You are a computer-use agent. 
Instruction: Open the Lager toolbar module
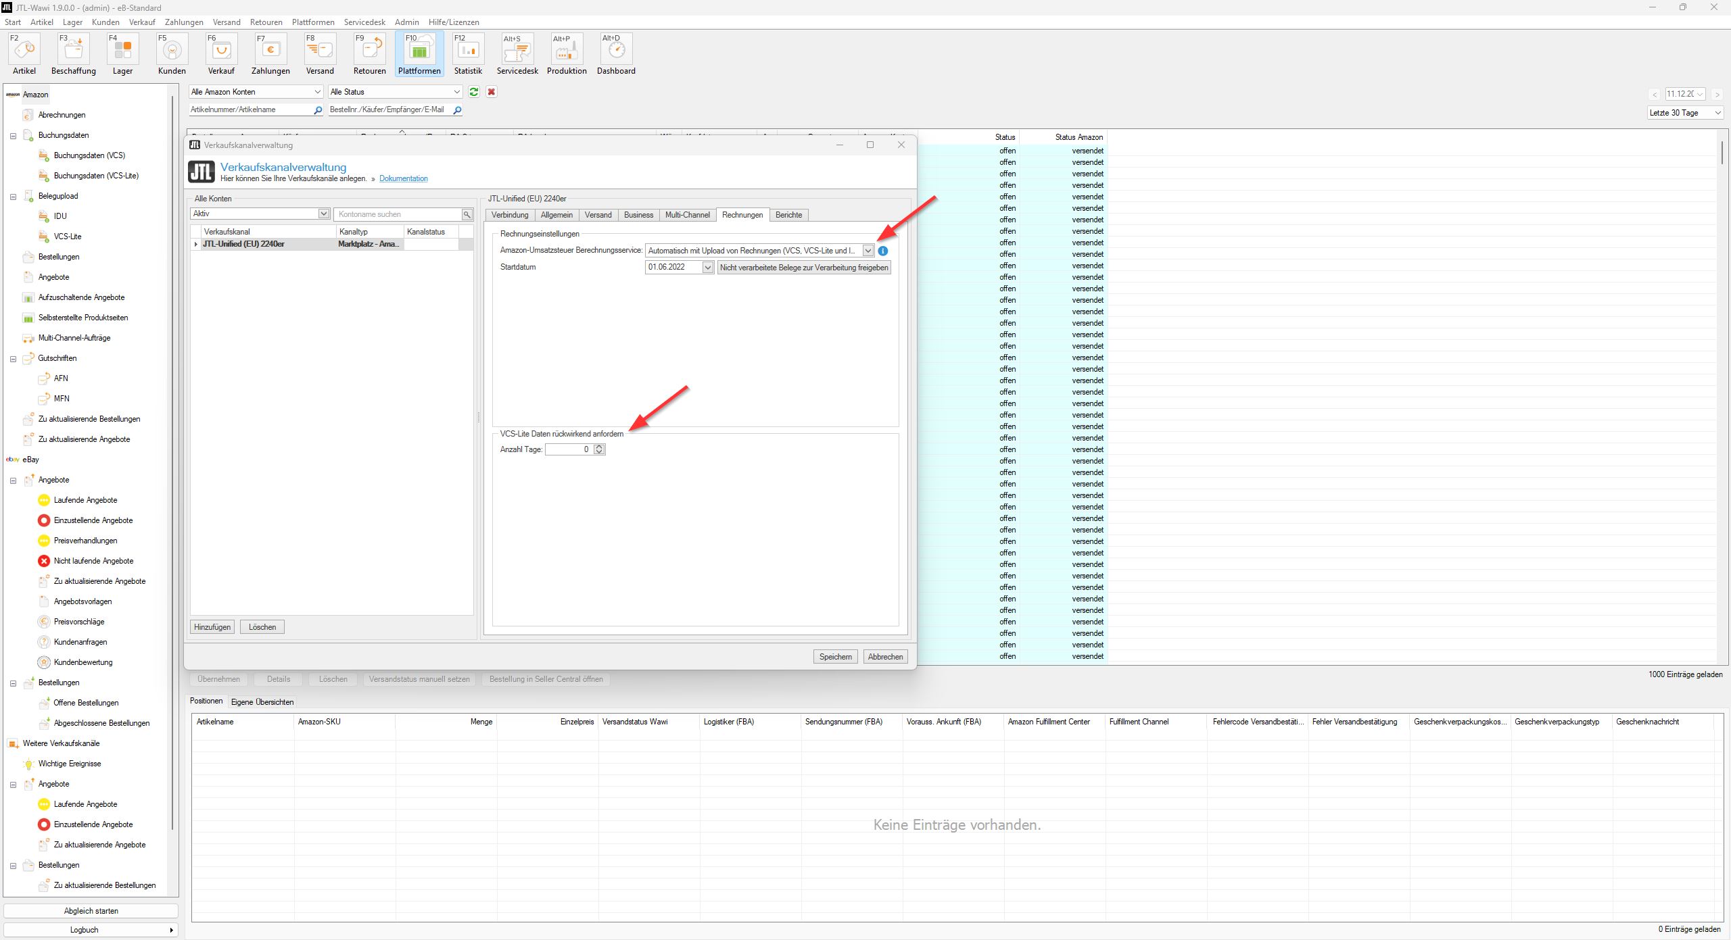point(122,55)
